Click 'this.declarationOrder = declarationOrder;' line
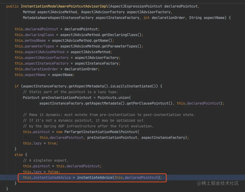This screenshot has width=245, height=192. coord(57,69)
